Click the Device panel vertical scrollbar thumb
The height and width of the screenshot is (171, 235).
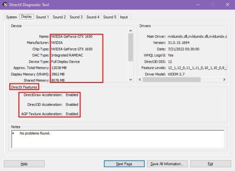point(131,47)
